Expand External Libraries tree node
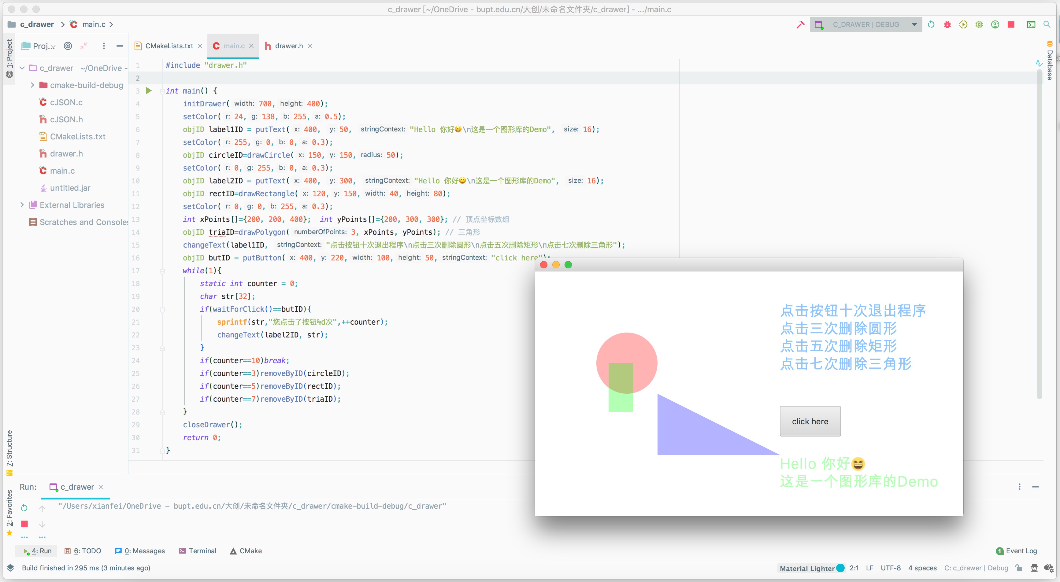1060x582 pixels. click(x=22, y=205)
